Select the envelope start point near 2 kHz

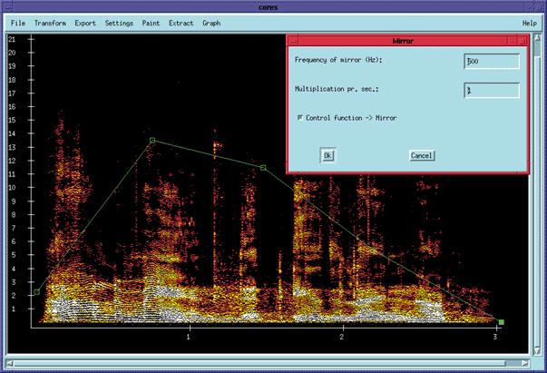pos(36,291)
